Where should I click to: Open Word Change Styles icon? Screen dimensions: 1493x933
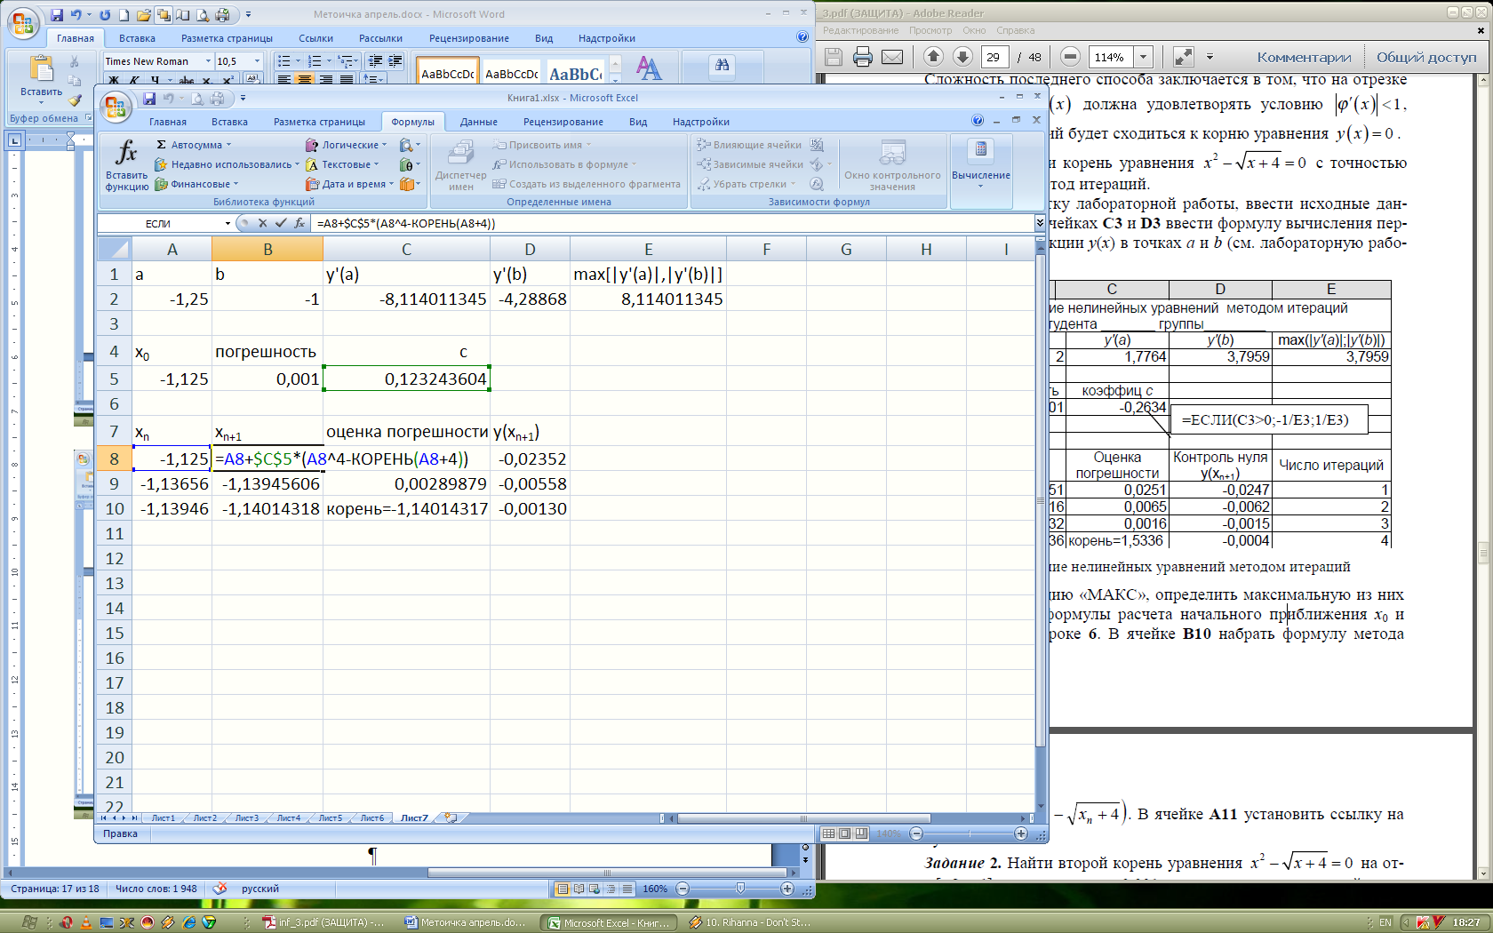click(x=649, y=69)
